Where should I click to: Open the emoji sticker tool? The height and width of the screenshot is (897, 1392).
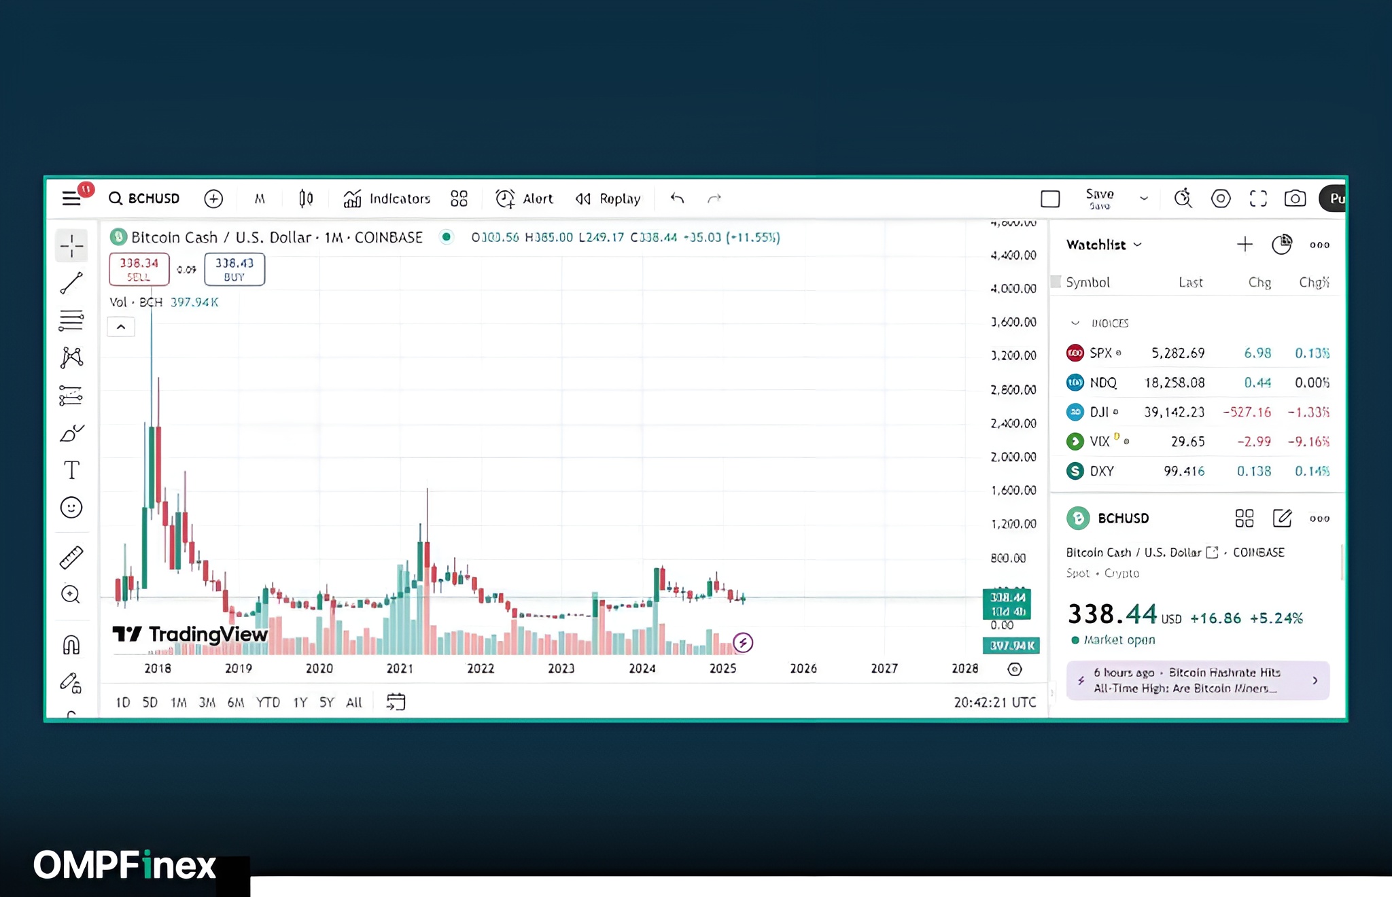pyautogui.click(x=71, y=508)
